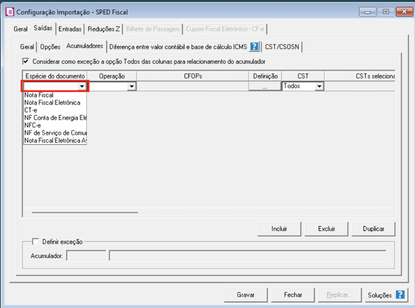The width and height of the screenshot is (415, 308).
Task: Open the CST Todos dropdown
Action: pos(319,87)
